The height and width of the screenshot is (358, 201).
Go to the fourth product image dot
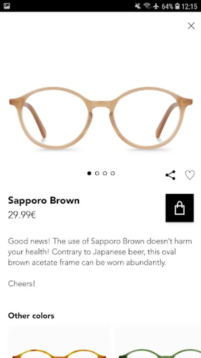(112, 173)
